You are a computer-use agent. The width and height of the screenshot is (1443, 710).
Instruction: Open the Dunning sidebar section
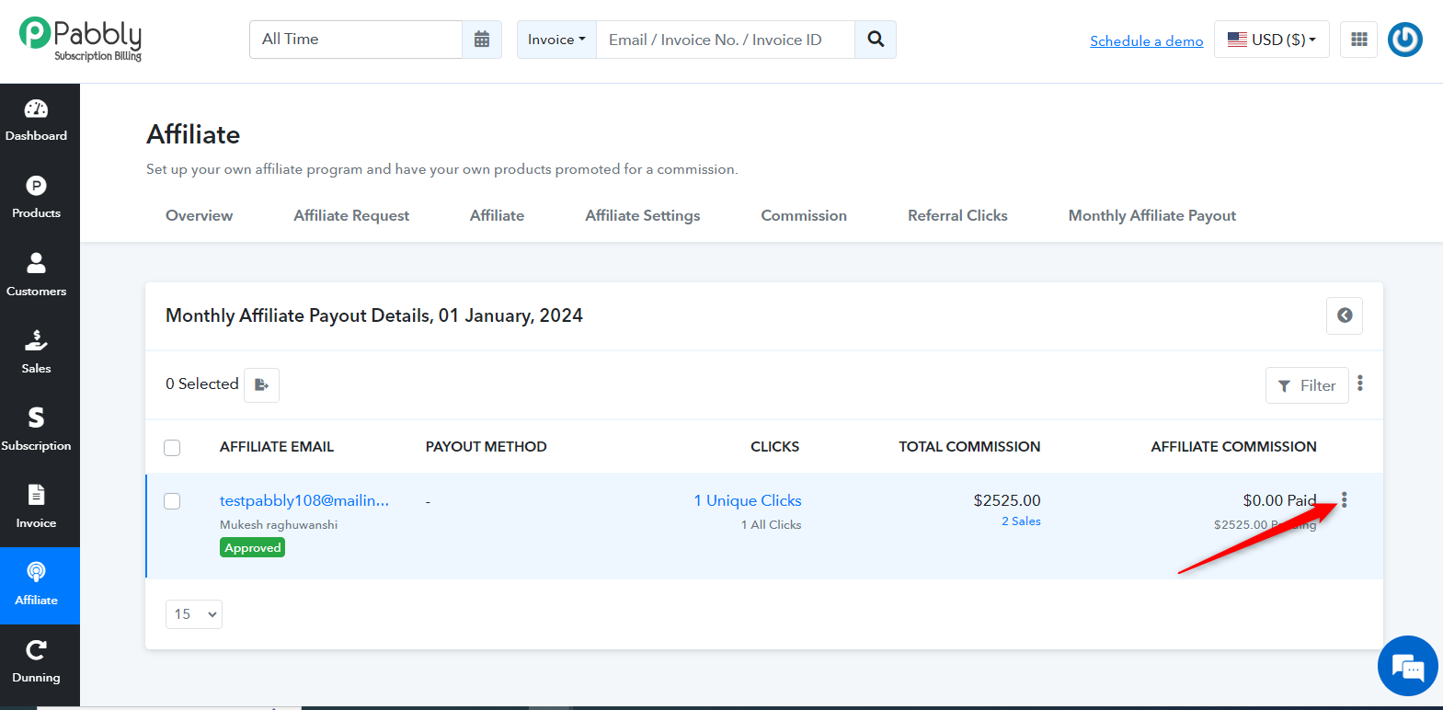36,662
